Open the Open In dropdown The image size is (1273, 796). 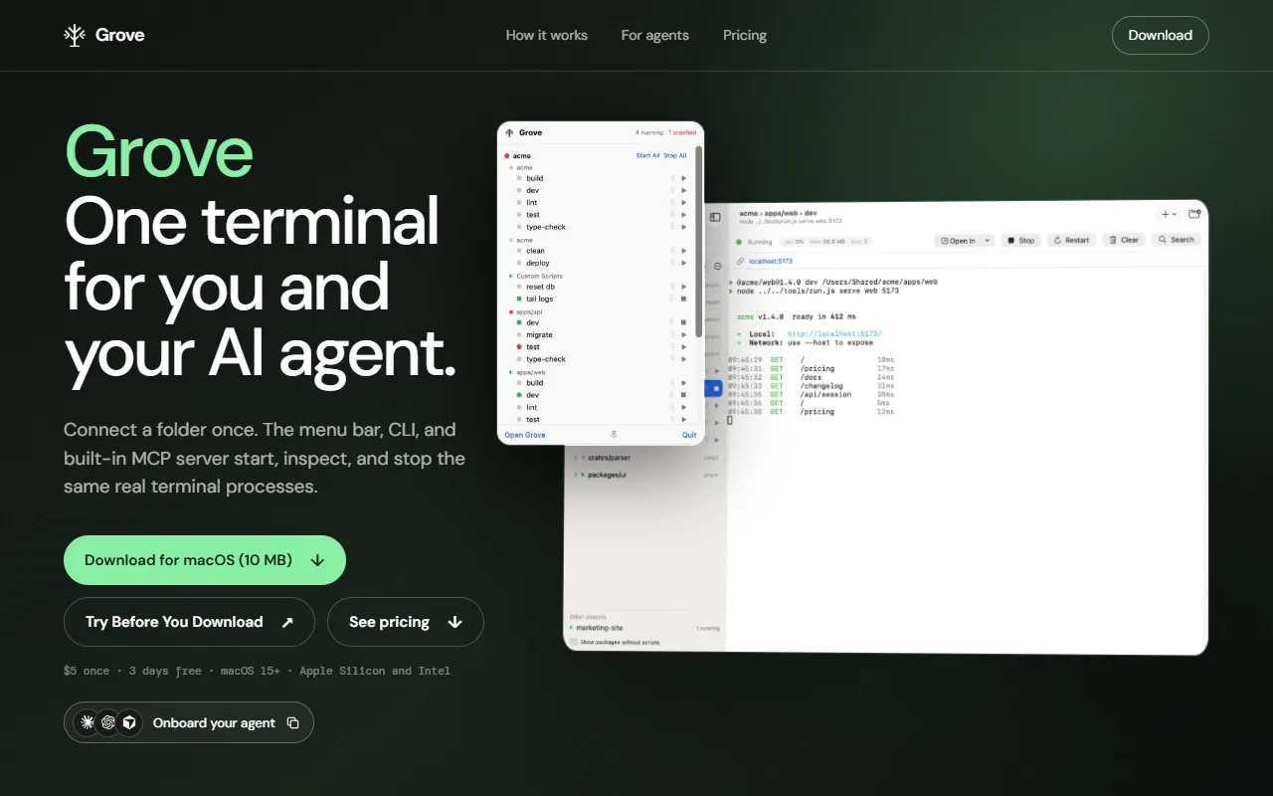(x=965, y=240)
